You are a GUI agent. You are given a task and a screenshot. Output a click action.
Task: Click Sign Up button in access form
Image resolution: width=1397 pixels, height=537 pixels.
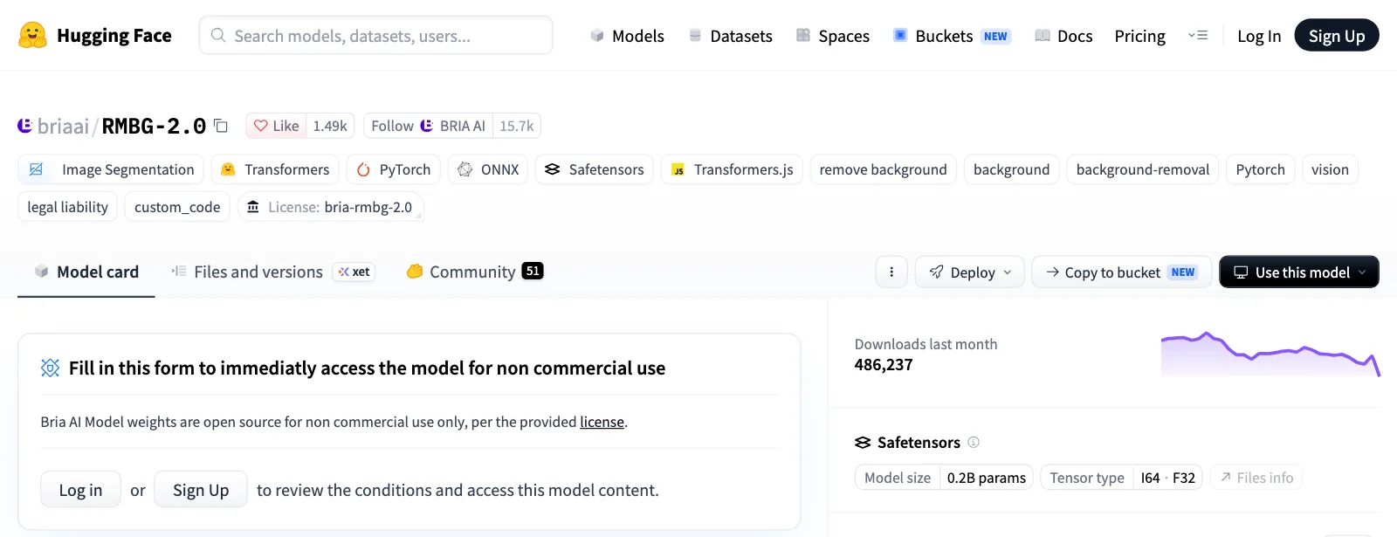[x=201, y=490]
